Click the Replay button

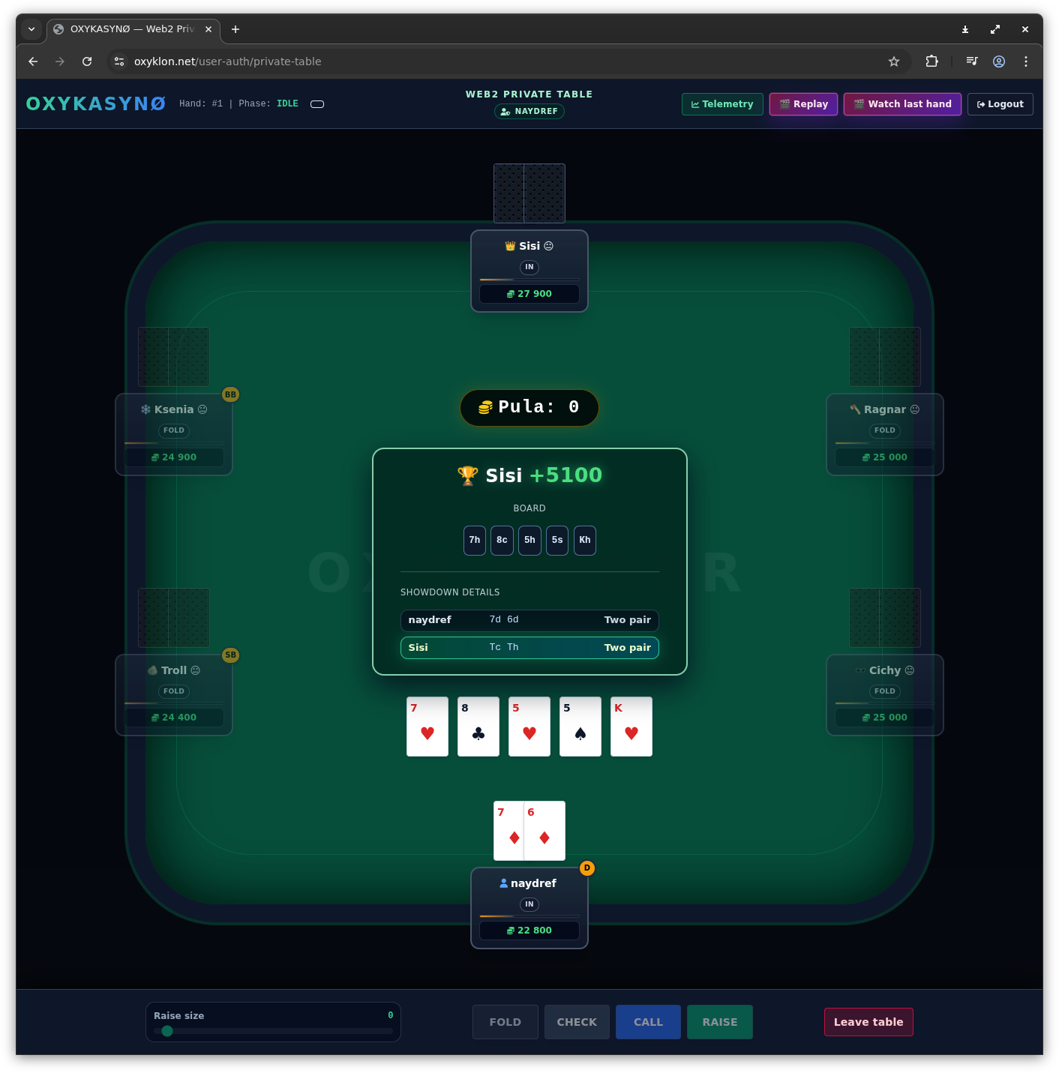tap(803, 104)
